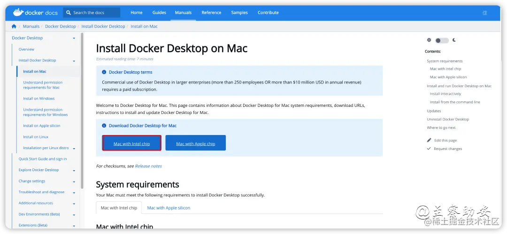Download for Mac with Intel chip
Screen dimensions: 507x234
(x=131, y=143)
